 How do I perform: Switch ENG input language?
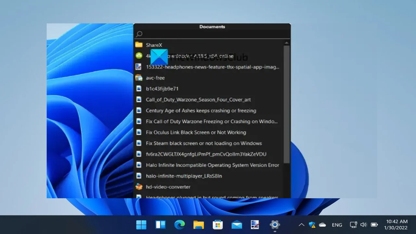point(337,225)
